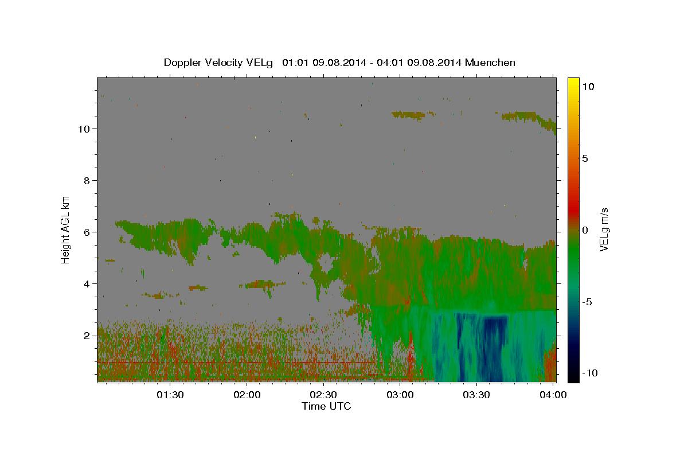
Task: Click the 03:30 time tick label
Action: pyautogui.click(x=477, y=395)
